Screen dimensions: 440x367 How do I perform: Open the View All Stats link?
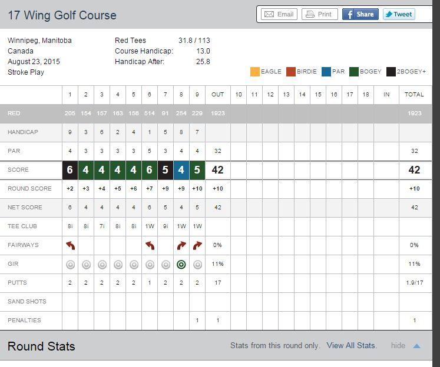click(x=351, y=346)
